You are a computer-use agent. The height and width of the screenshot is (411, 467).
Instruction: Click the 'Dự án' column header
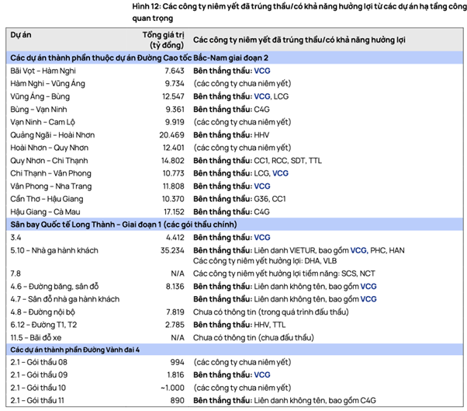(x=21, y=35)
